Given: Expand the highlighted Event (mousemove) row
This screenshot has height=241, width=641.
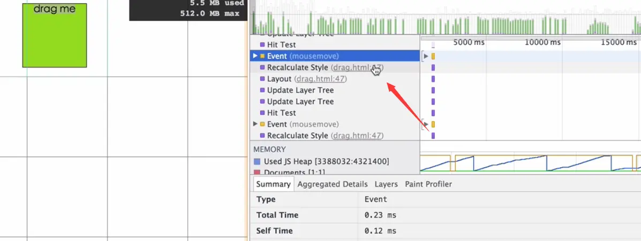Looking at the screenshot, I should (x=255, y=56).
